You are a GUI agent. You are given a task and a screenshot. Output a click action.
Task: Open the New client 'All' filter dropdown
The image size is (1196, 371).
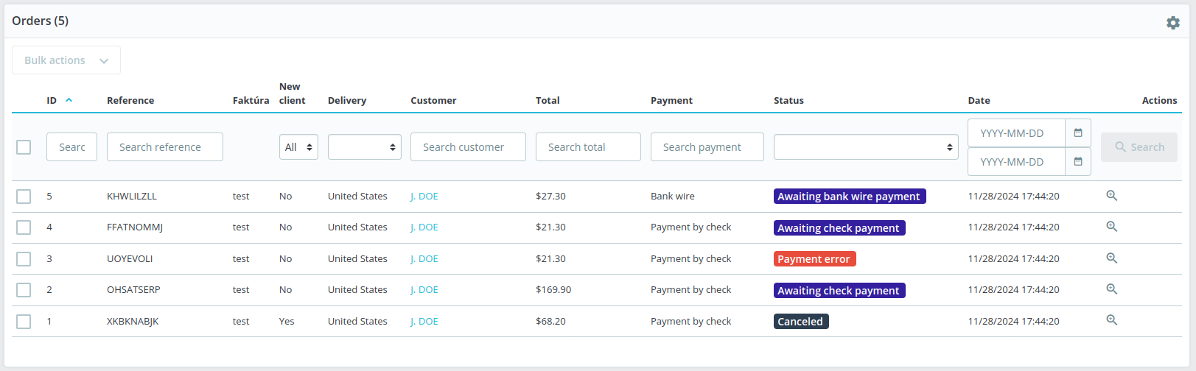[x=298, y=147]
